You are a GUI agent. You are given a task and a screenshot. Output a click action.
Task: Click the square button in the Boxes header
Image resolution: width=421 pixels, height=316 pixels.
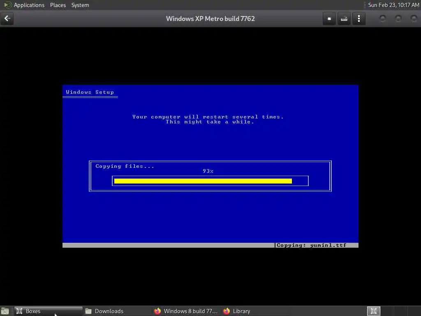(329, 19)
